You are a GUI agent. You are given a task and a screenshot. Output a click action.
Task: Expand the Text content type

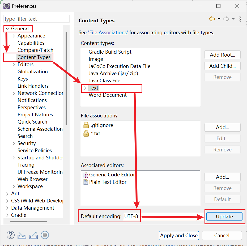pyautogui.click(x=85, y=88)
